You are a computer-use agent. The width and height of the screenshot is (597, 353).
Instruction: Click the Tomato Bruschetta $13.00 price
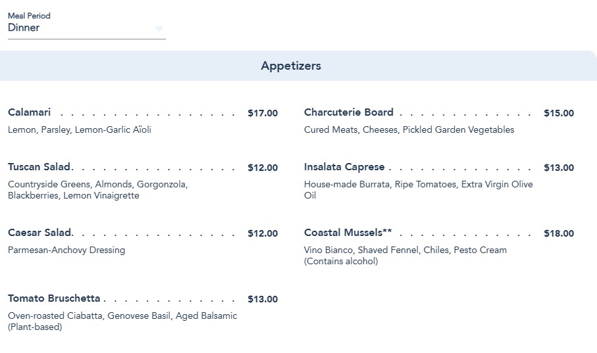click(263, 299)
